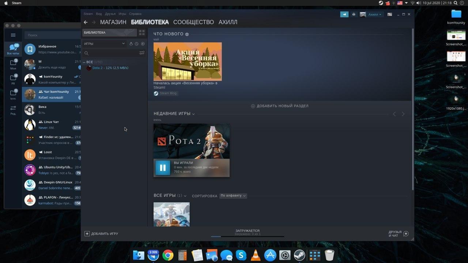Click ДОБАВИТЬ ИГРУ at bottom left
The height and width of the screenshot is (263, 468).
[101, 234]
